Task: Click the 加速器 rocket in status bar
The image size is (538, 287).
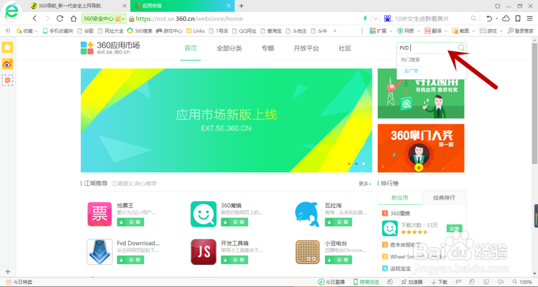Action: point(411,282)
